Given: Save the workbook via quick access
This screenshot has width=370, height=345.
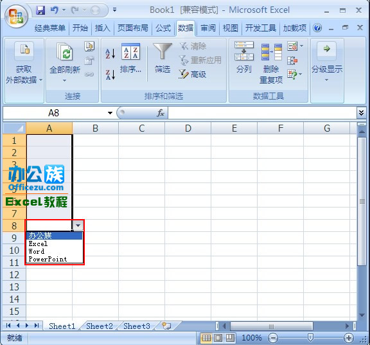Looking at the screenshot, I should click(x=40, y=10).
